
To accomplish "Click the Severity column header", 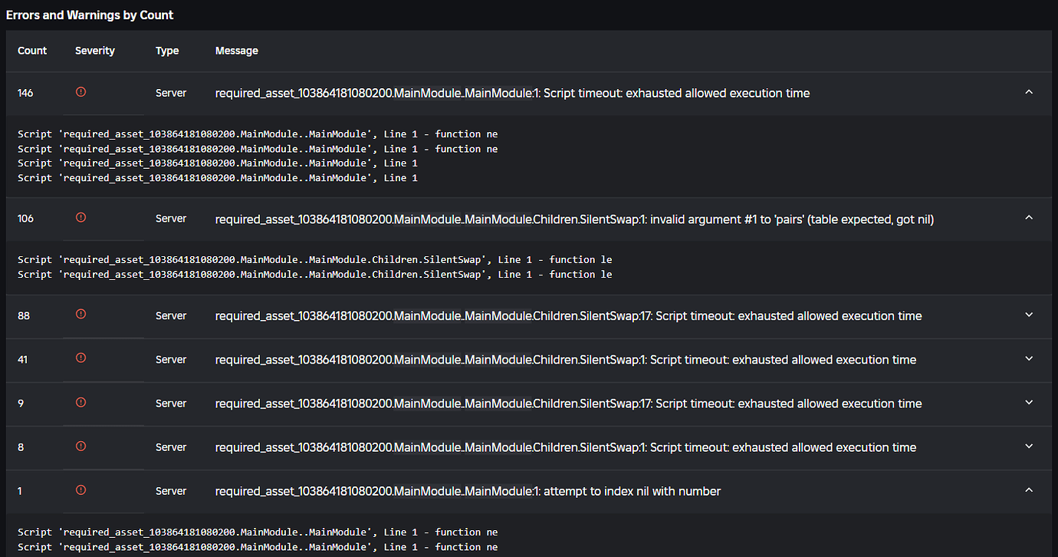I will tap(95, 51).
